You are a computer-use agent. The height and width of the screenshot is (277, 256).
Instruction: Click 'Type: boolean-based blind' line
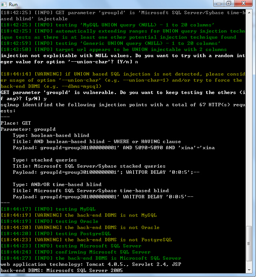51,135
